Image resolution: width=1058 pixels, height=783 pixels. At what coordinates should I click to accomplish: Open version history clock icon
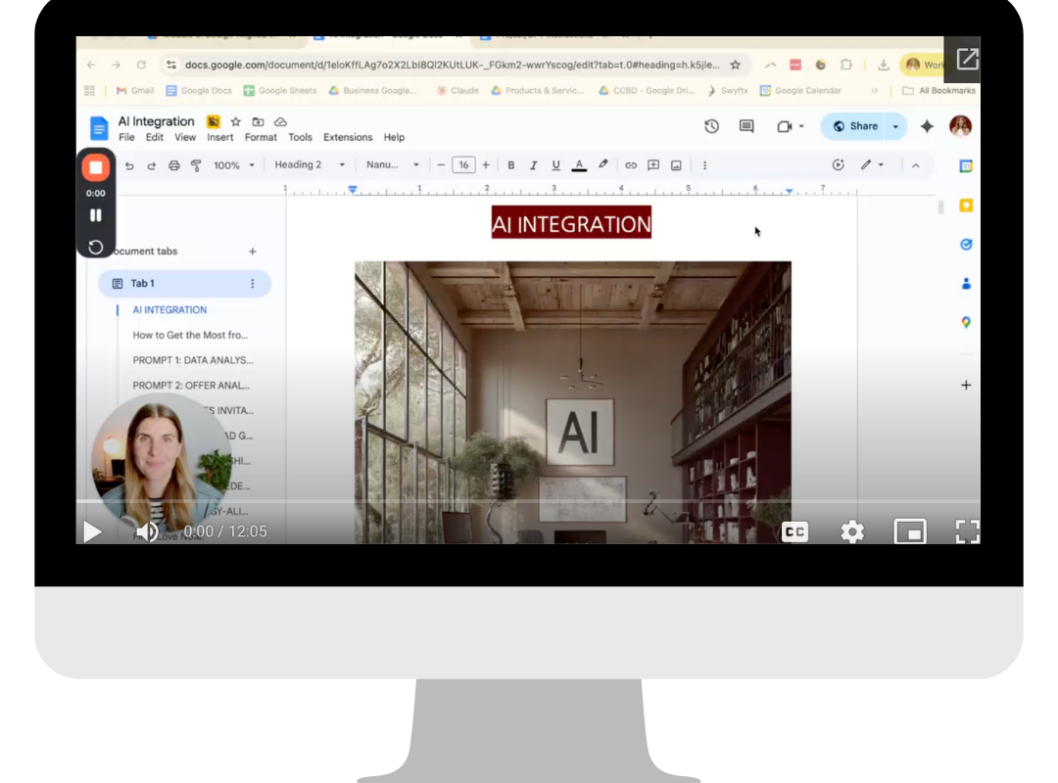click(711, 126)
